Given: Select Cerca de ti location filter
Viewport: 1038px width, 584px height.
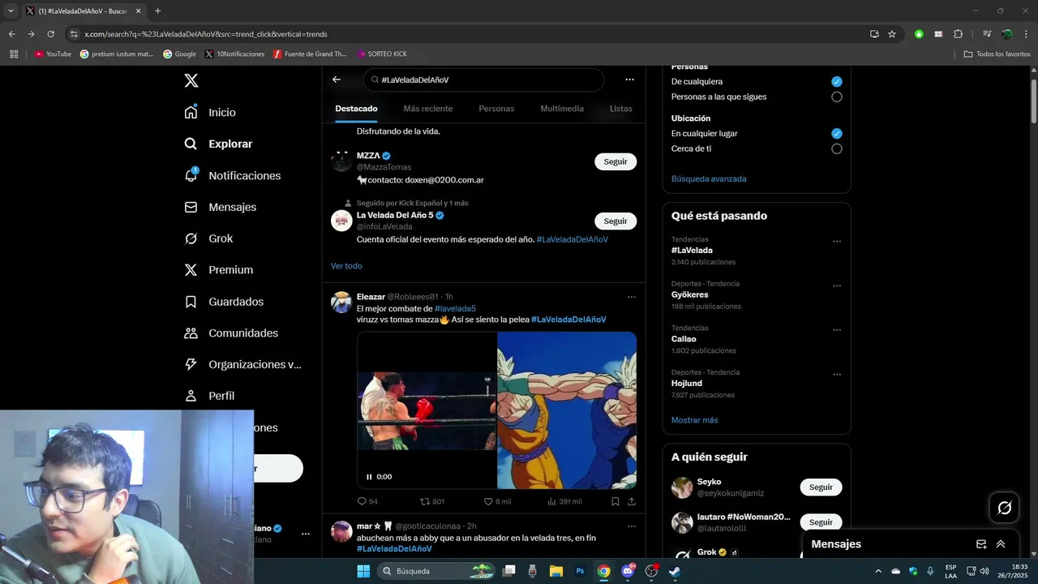Looking at the screenshot, I should point(837,148).
